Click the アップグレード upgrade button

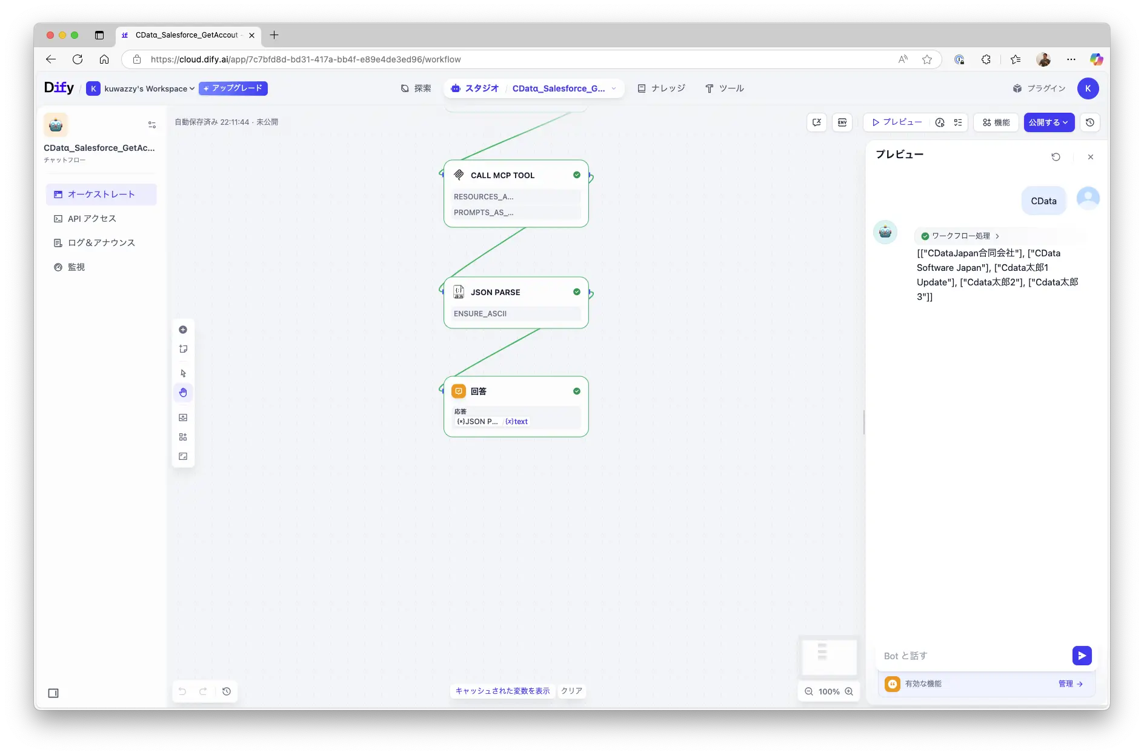(x=233, y=88)
